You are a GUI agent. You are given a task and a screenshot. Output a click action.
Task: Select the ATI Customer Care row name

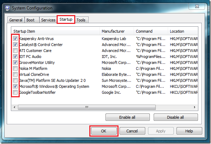(36, 51)
